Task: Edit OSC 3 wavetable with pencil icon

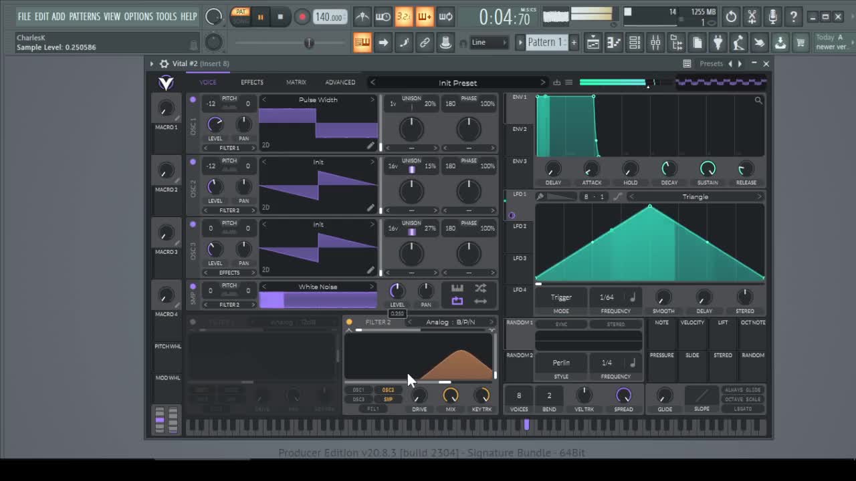Action: coord(370,269)
